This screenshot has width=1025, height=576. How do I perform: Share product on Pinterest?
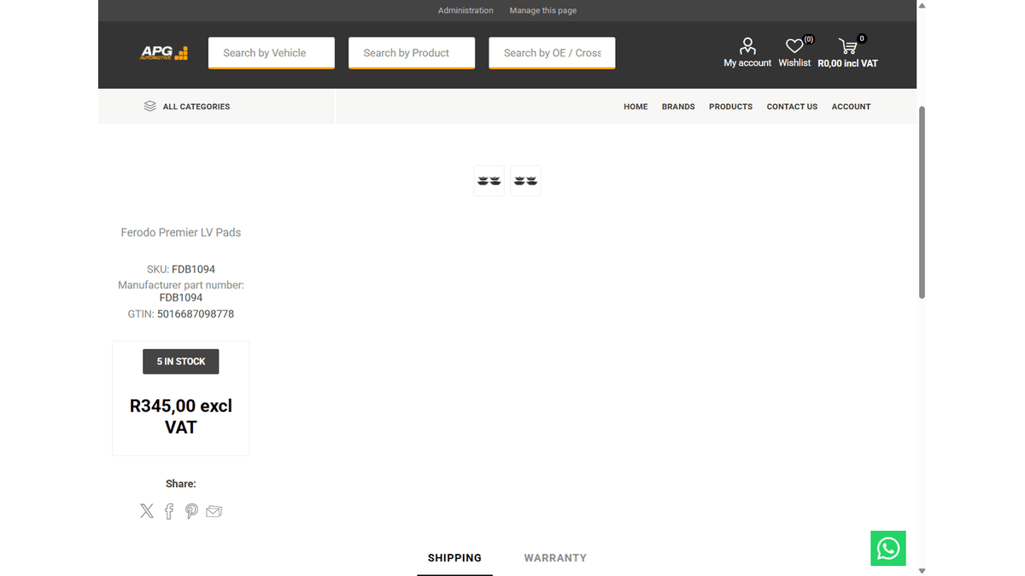pos(191,511)
